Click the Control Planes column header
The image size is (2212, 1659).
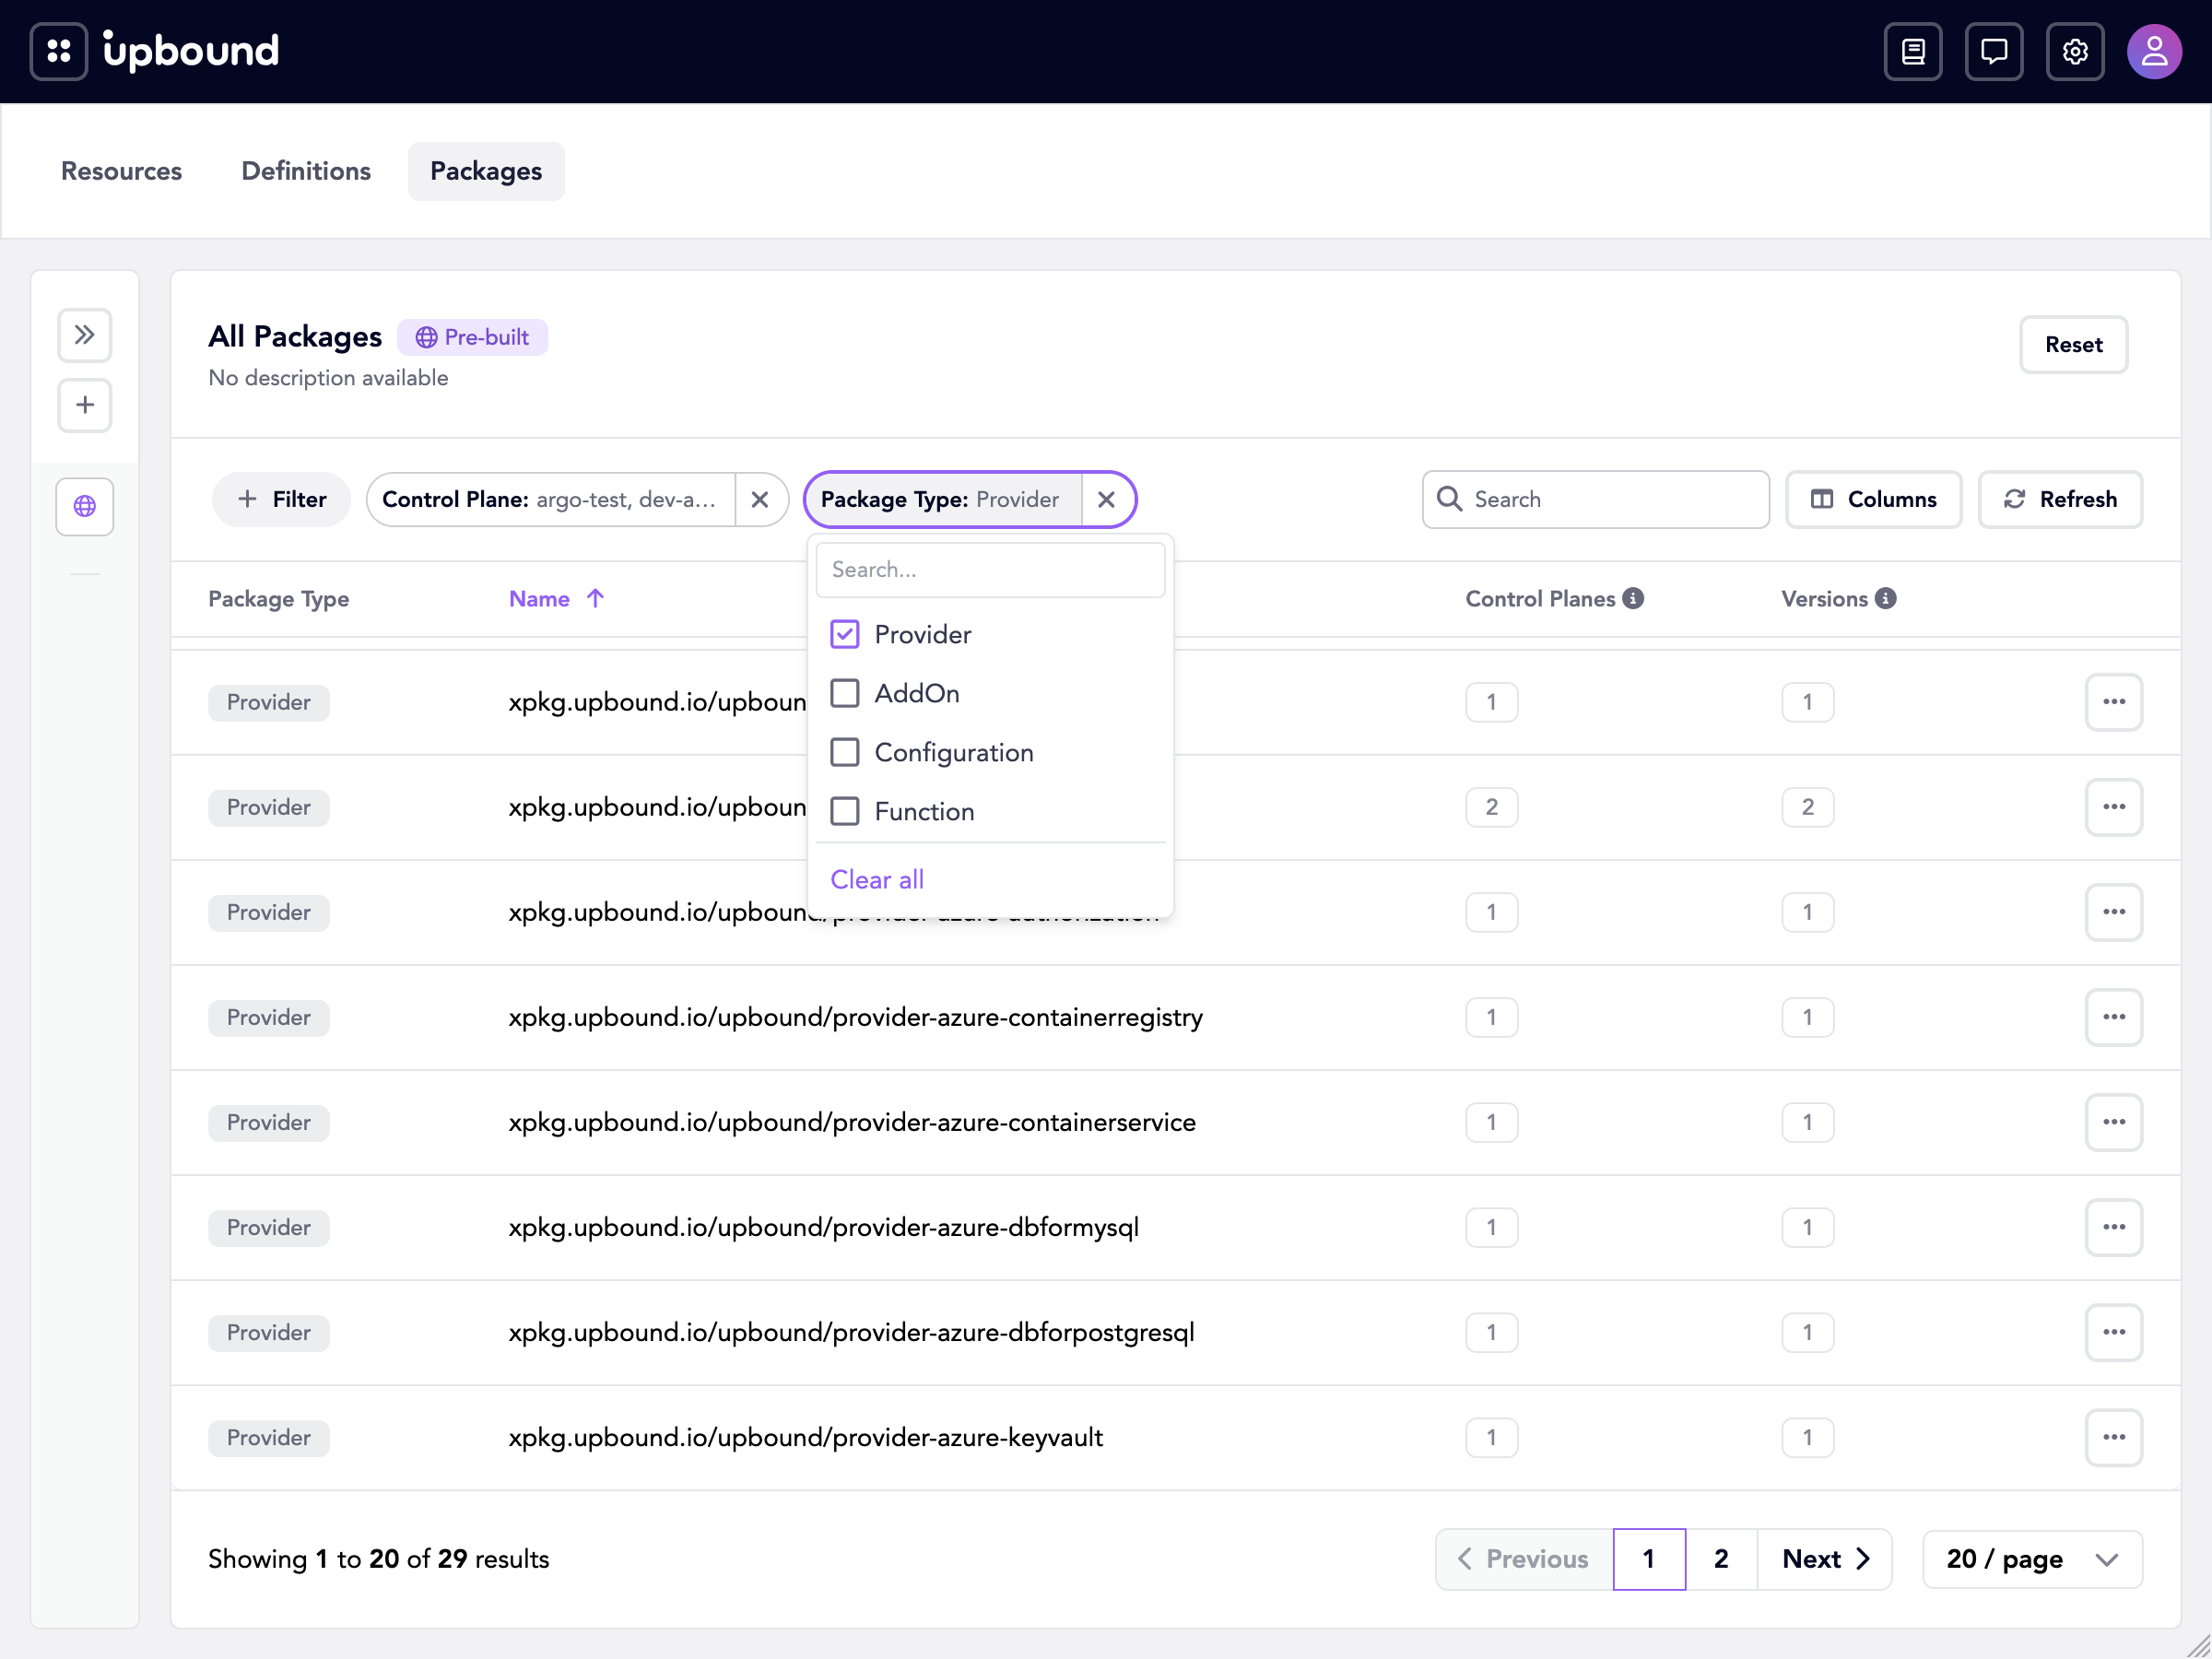[1540, 598]
